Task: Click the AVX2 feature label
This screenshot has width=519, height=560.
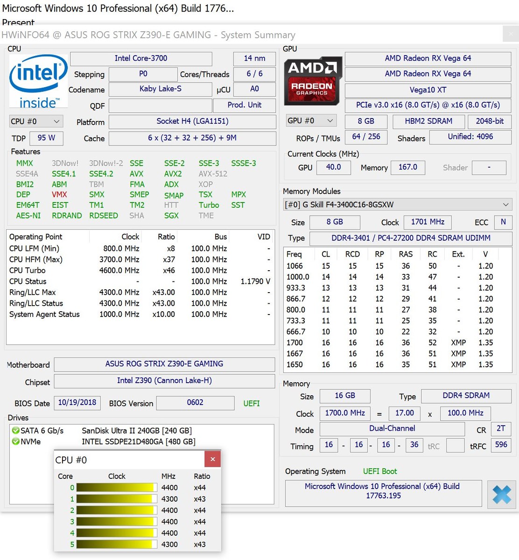Action: (x=173, y=174)
